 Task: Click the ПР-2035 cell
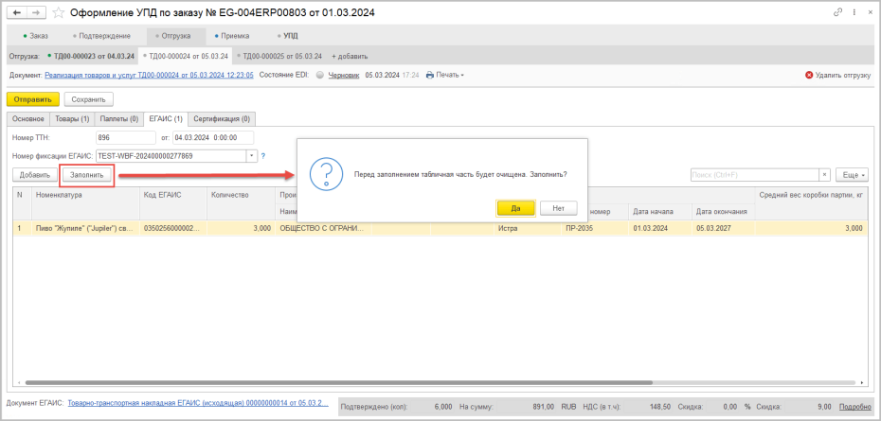point(595,228)
